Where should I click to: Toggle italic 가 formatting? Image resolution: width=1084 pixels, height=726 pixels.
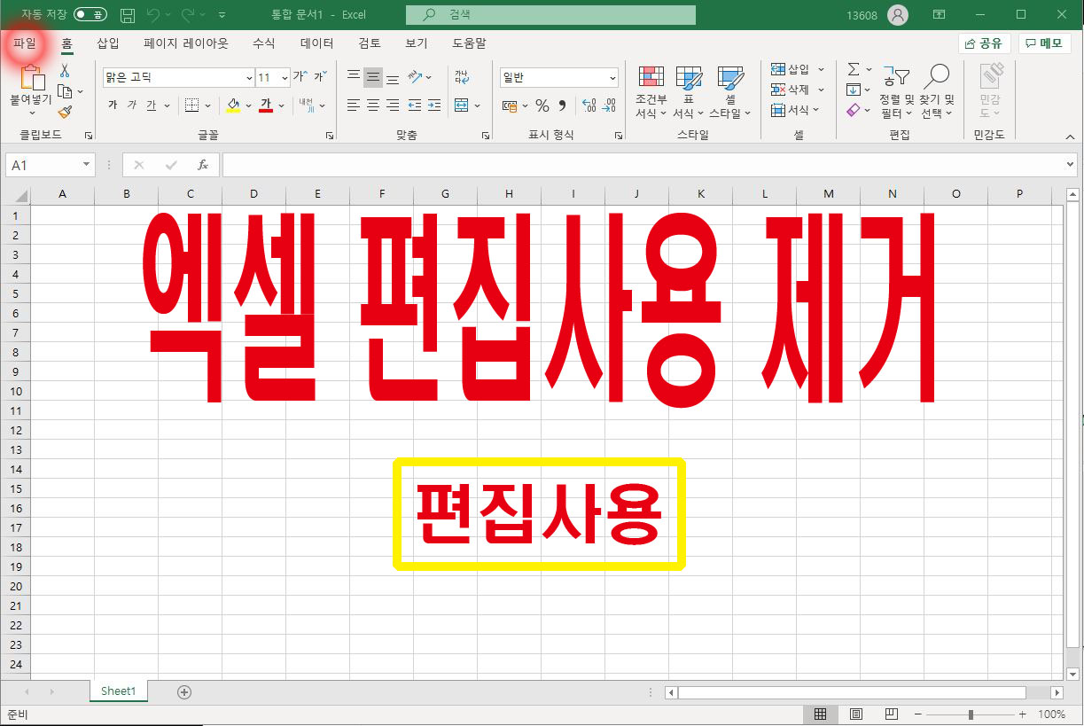tap(132, 105)
